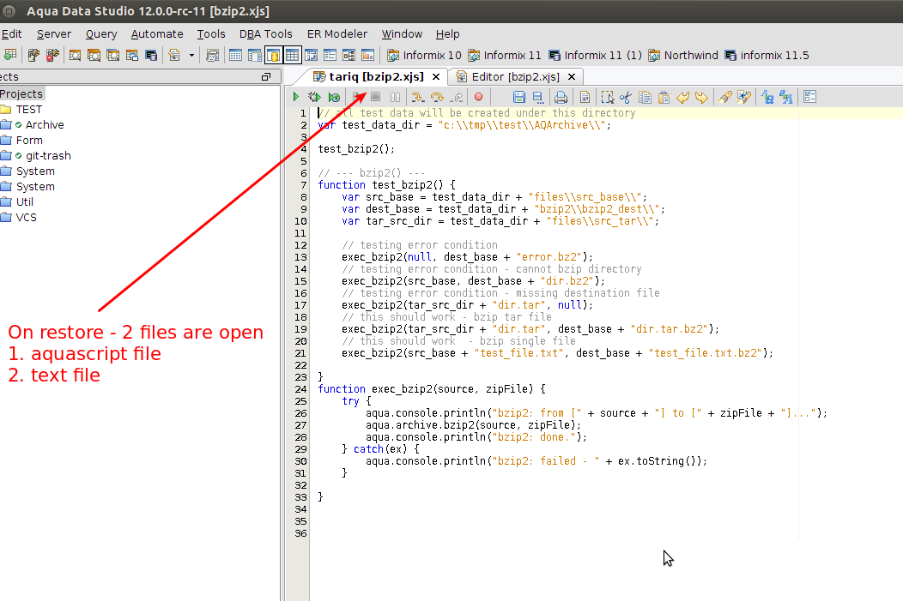This screenshot has height=601, width=903.
Task: Click the Register Server icon in main toolbar
Action: click(9, 55)
